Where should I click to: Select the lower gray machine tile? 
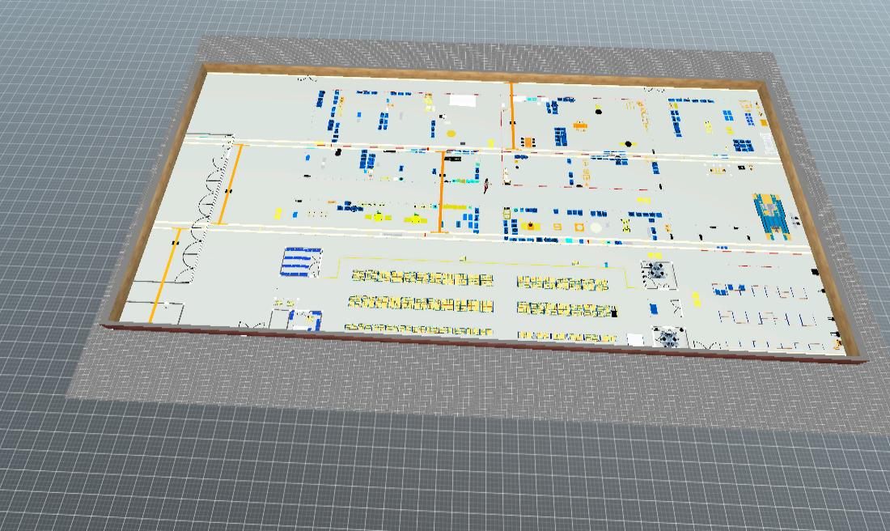pyautogui.click(x=668, y=338)
